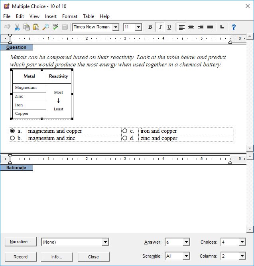Click the Narrative... button
This screenshot has height=266, width=254.
pyautogui.click(x=20, y=242)
